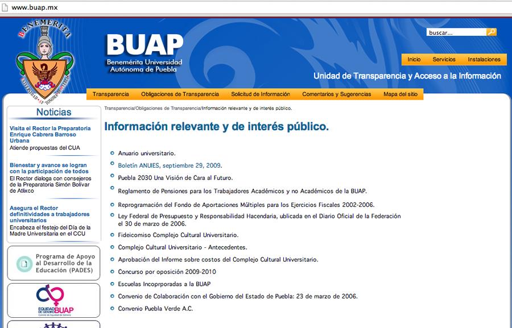Open the Inicio menu item
This screenshot has width=512, height=328.
tap(414, 59)
